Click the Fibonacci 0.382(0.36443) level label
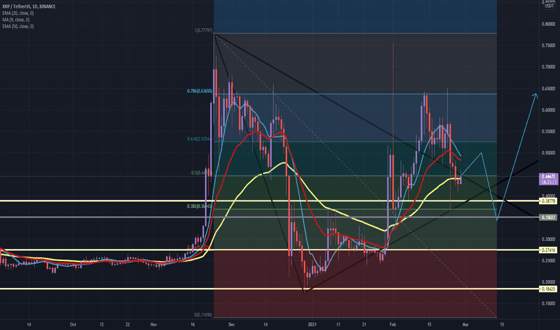560x330 pixels. coord(199,206)
